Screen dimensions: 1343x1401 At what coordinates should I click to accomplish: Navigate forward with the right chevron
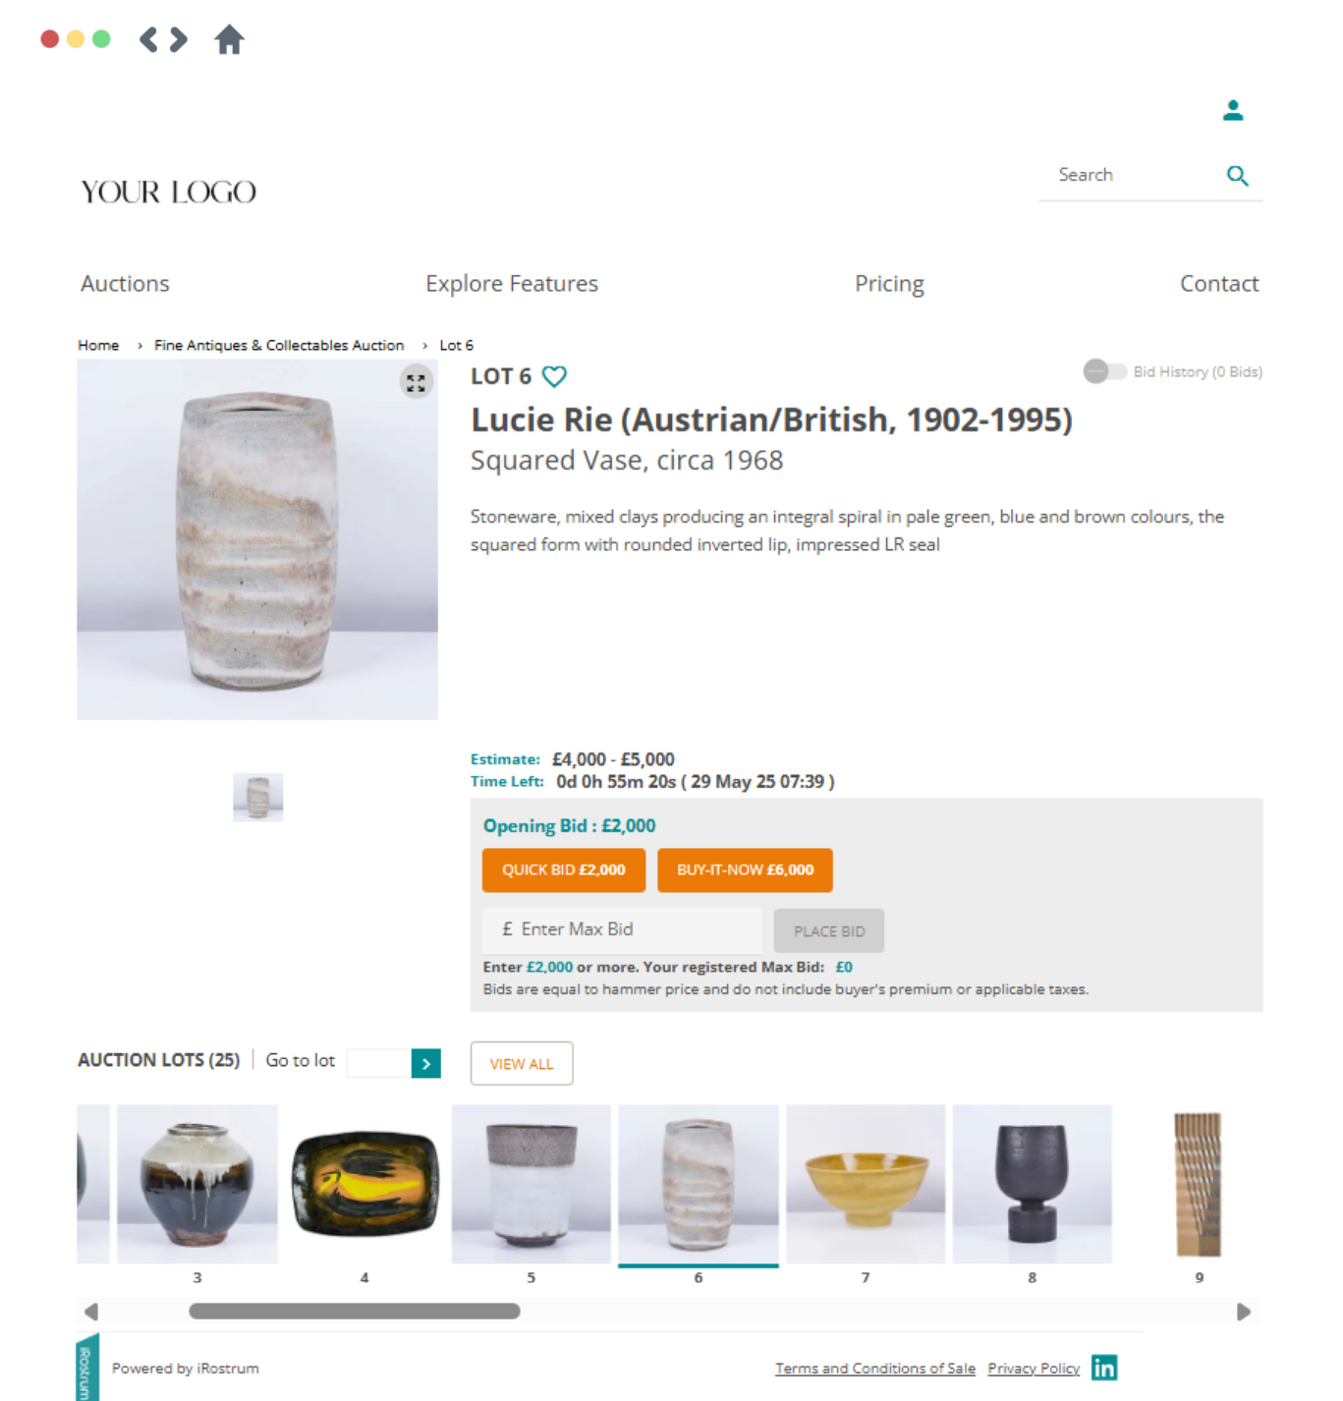pos(179,40)
